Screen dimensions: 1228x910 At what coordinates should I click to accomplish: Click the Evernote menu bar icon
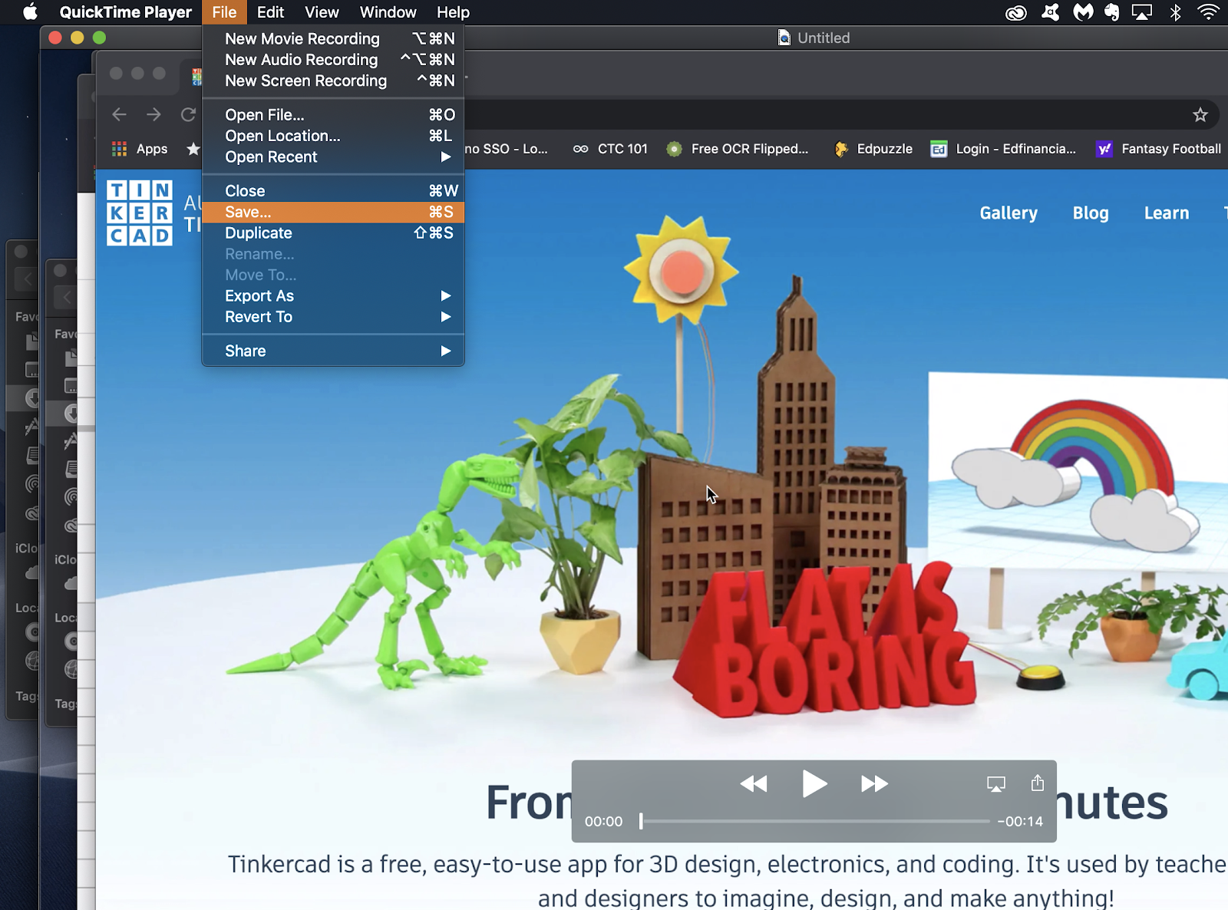[x=1111, y=12]
